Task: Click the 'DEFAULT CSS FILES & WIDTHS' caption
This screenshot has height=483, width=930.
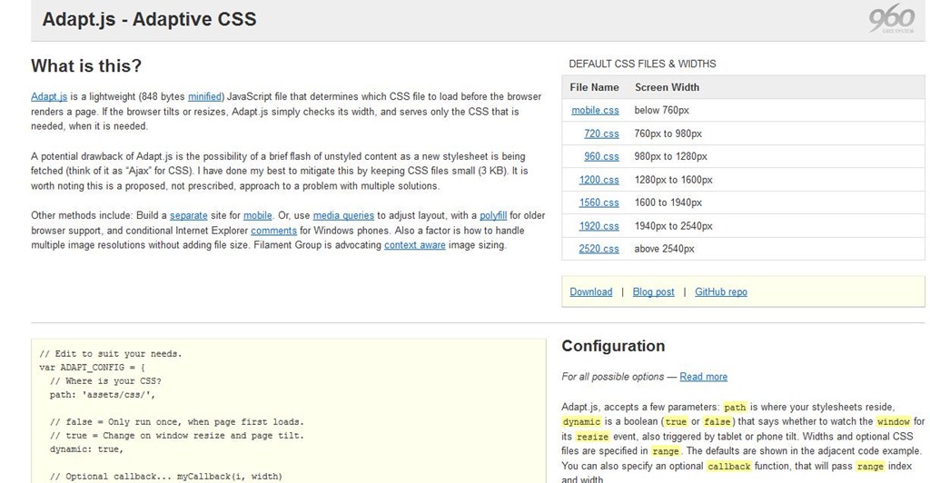Action: click(642, 64)
